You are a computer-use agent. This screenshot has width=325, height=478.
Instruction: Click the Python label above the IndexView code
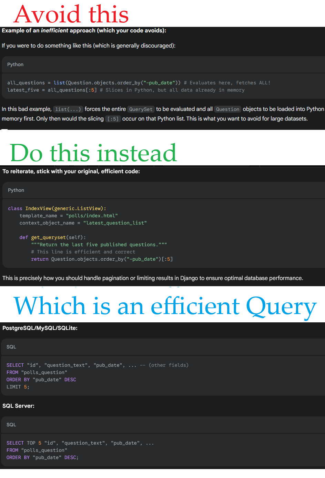pyautogui.click(x=16, y=190)
